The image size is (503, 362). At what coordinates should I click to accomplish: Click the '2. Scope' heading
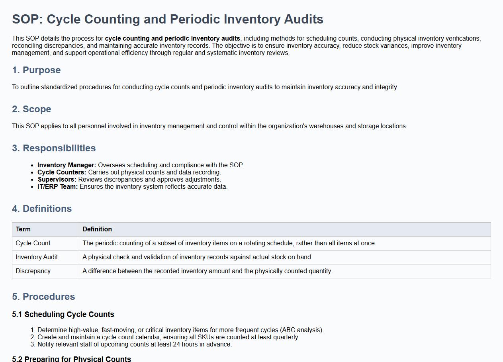pyautogui.click(x=31, y=109)
